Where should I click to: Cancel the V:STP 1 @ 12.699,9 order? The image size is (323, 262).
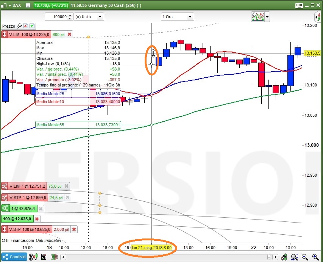tap(67, 198)
